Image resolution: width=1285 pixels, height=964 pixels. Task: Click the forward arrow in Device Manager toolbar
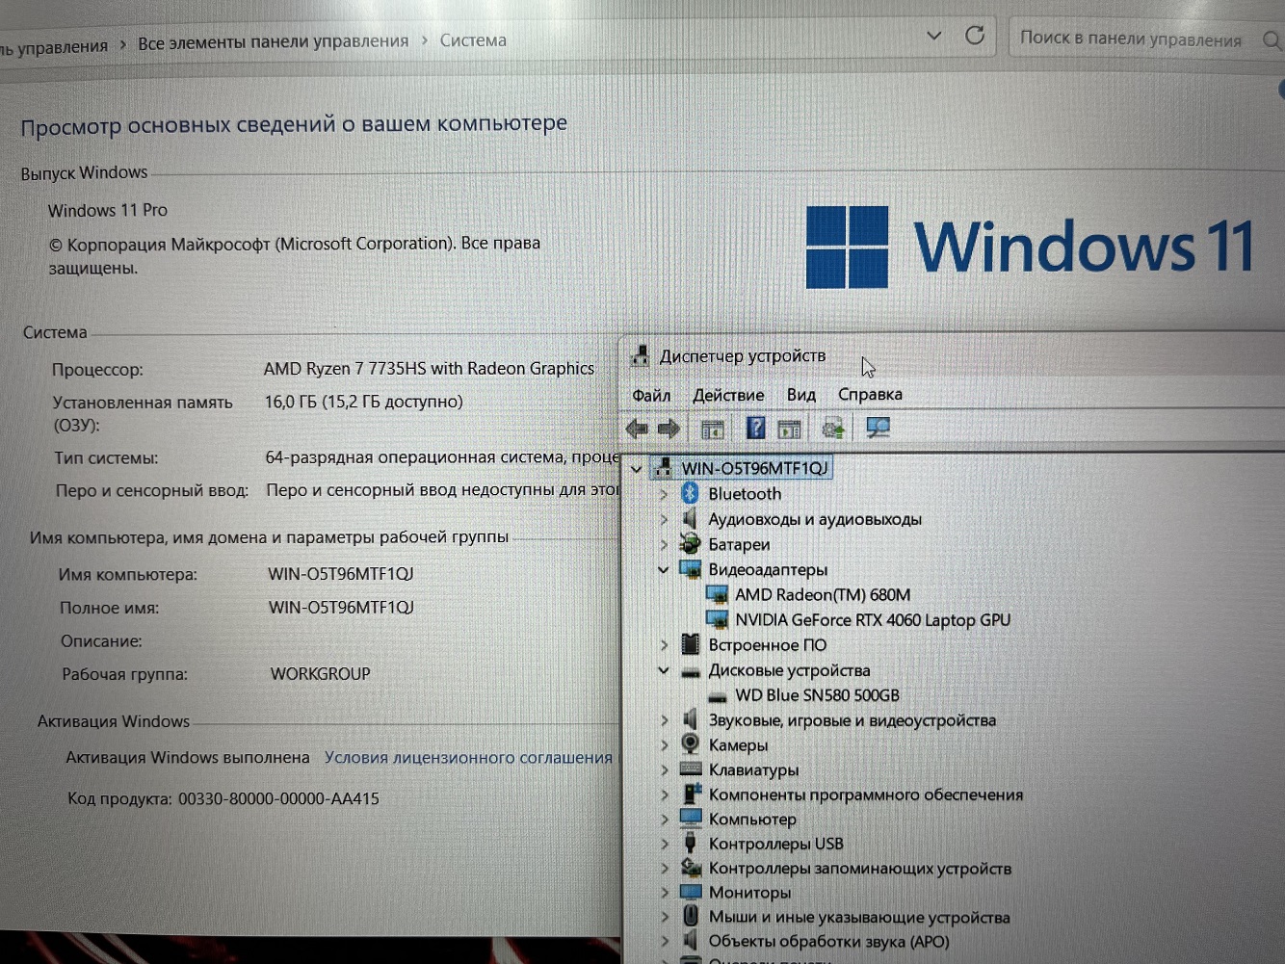pos(669,429)
